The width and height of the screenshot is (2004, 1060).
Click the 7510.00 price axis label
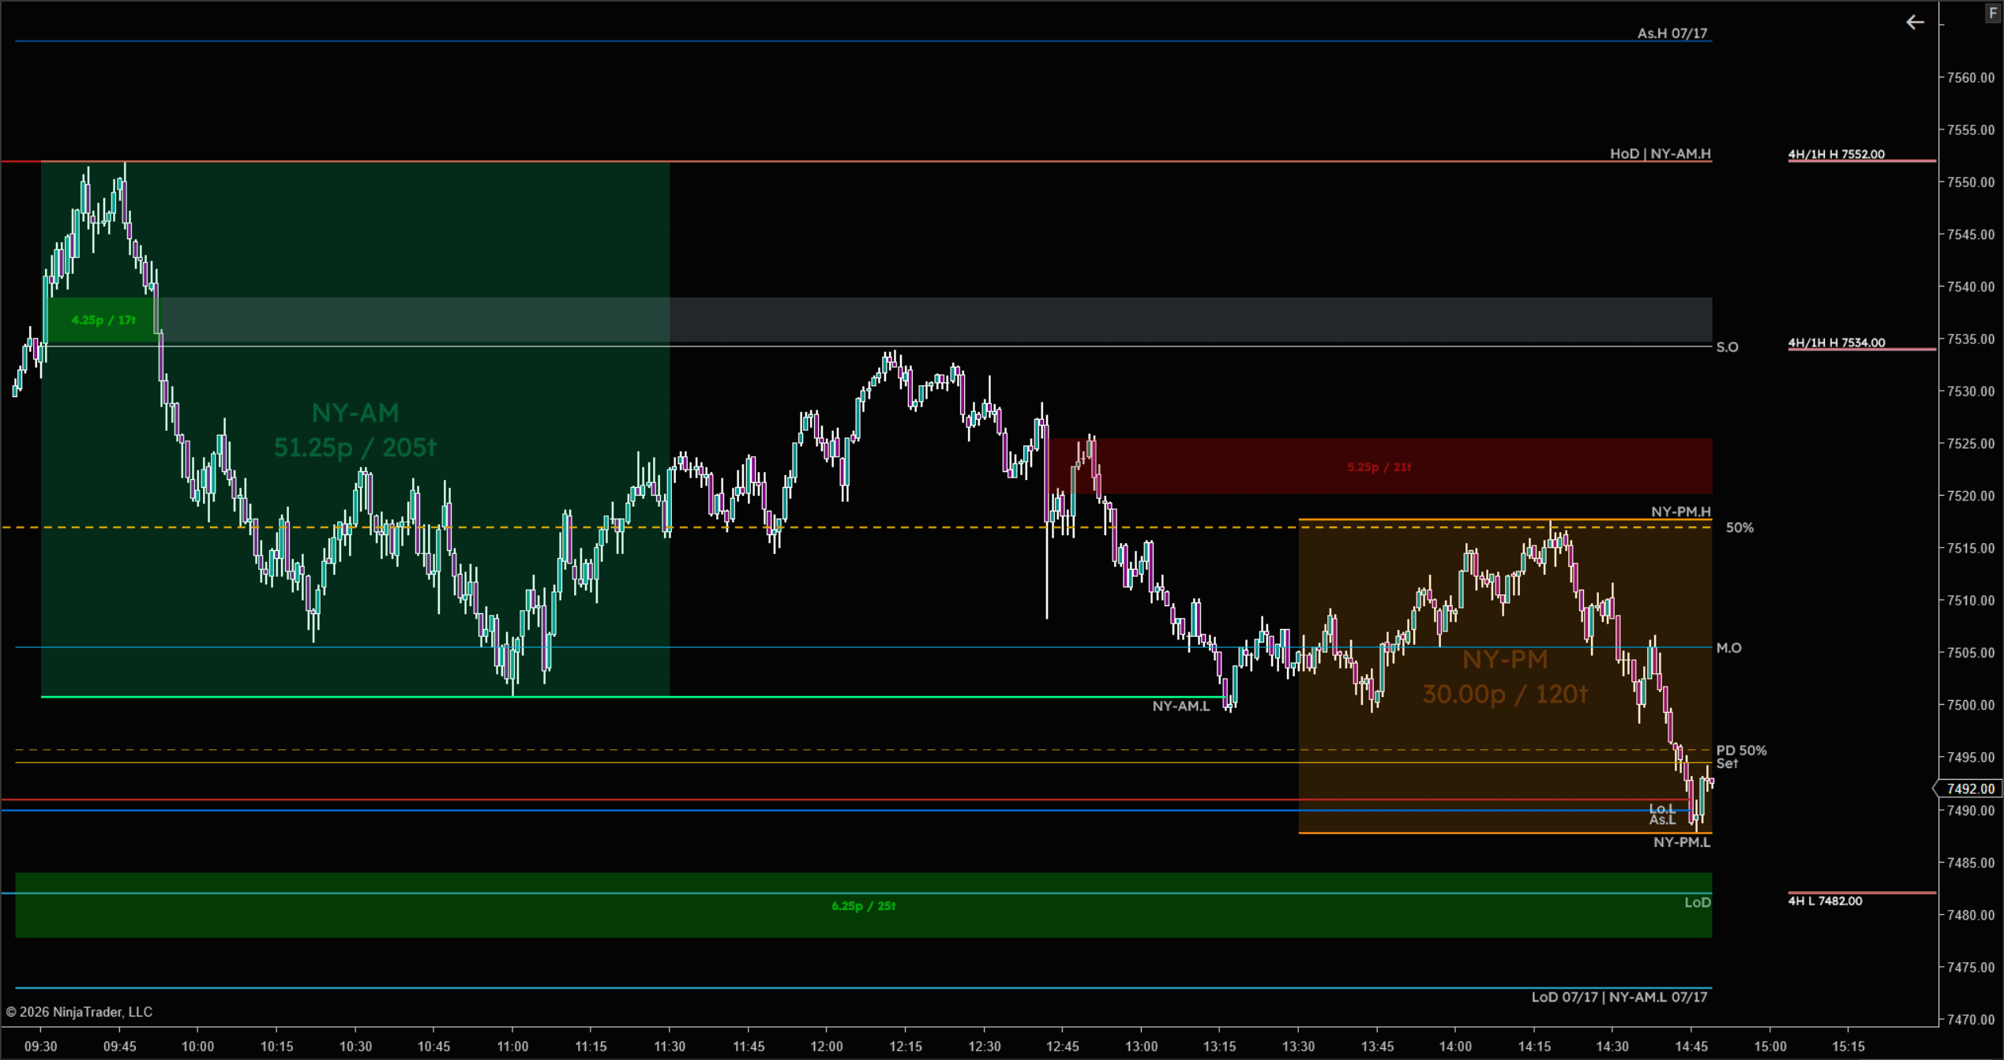pyautogui.click(x=1971, y=601)
